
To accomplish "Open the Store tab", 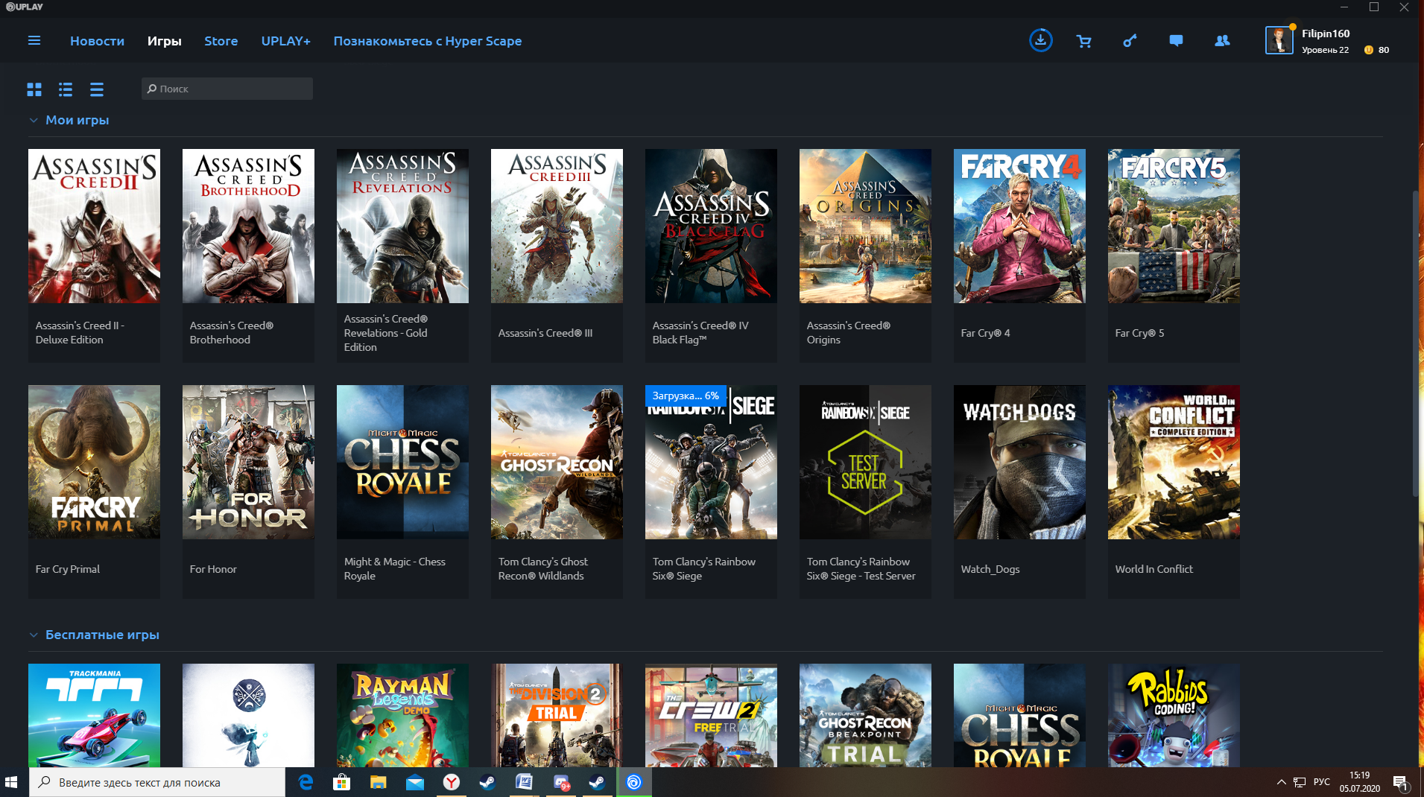I will click(221, 41).
